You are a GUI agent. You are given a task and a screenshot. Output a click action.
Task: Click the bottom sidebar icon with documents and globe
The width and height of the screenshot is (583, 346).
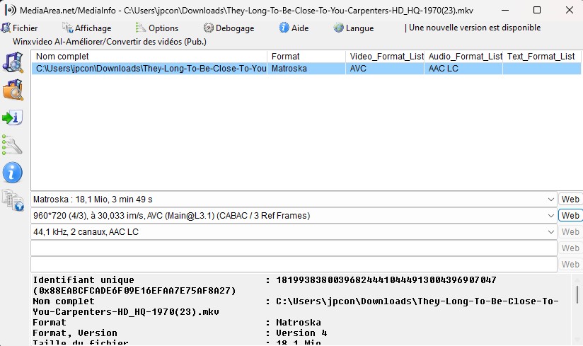13,200
